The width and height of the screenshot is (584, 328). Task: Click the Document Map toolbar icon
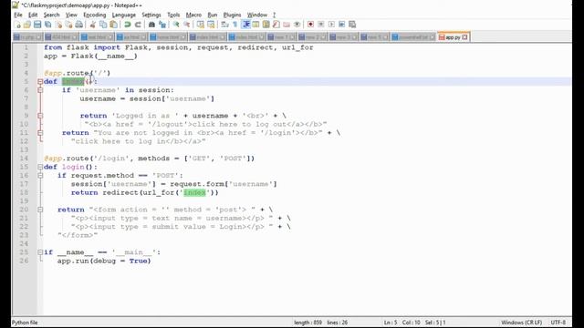click(x=266, y=25)
